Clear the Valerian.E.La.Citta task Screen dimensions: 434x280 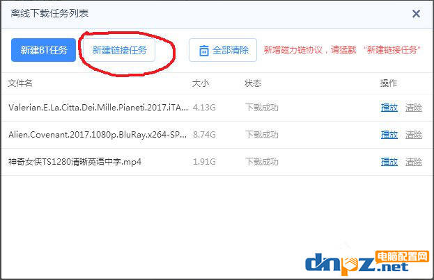[x=414, y=108]
